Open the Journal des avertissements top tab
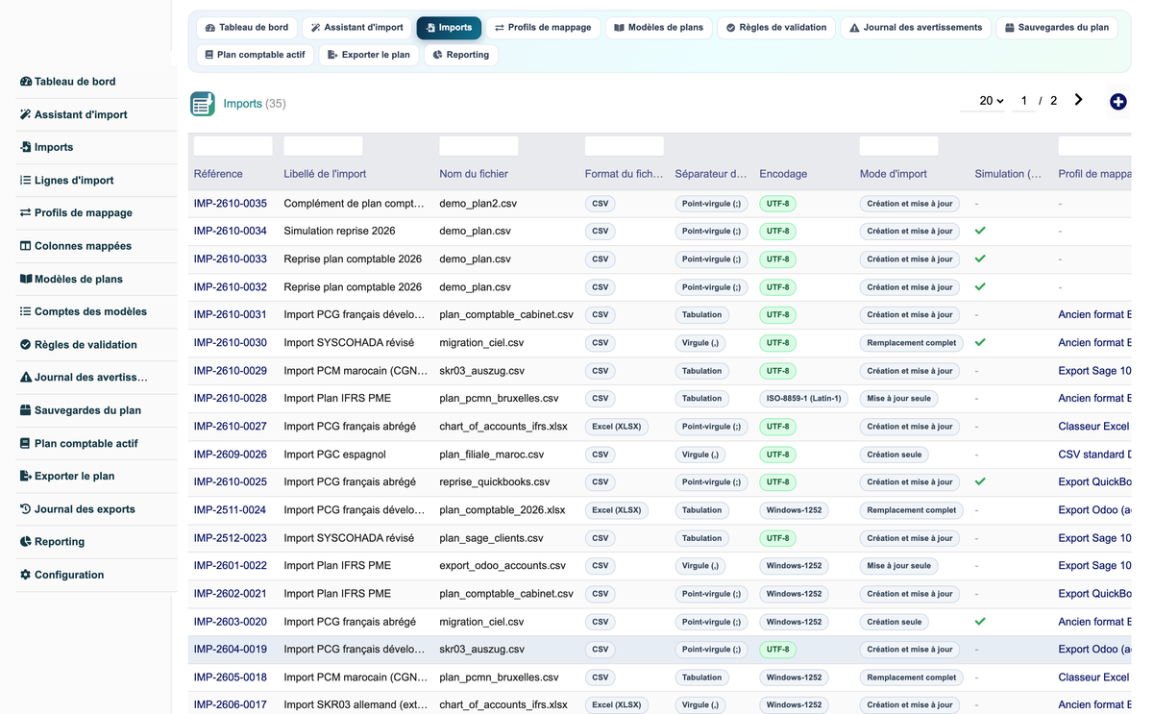The width and height of the screenshot is (1153, 714). tap(916, 28)
